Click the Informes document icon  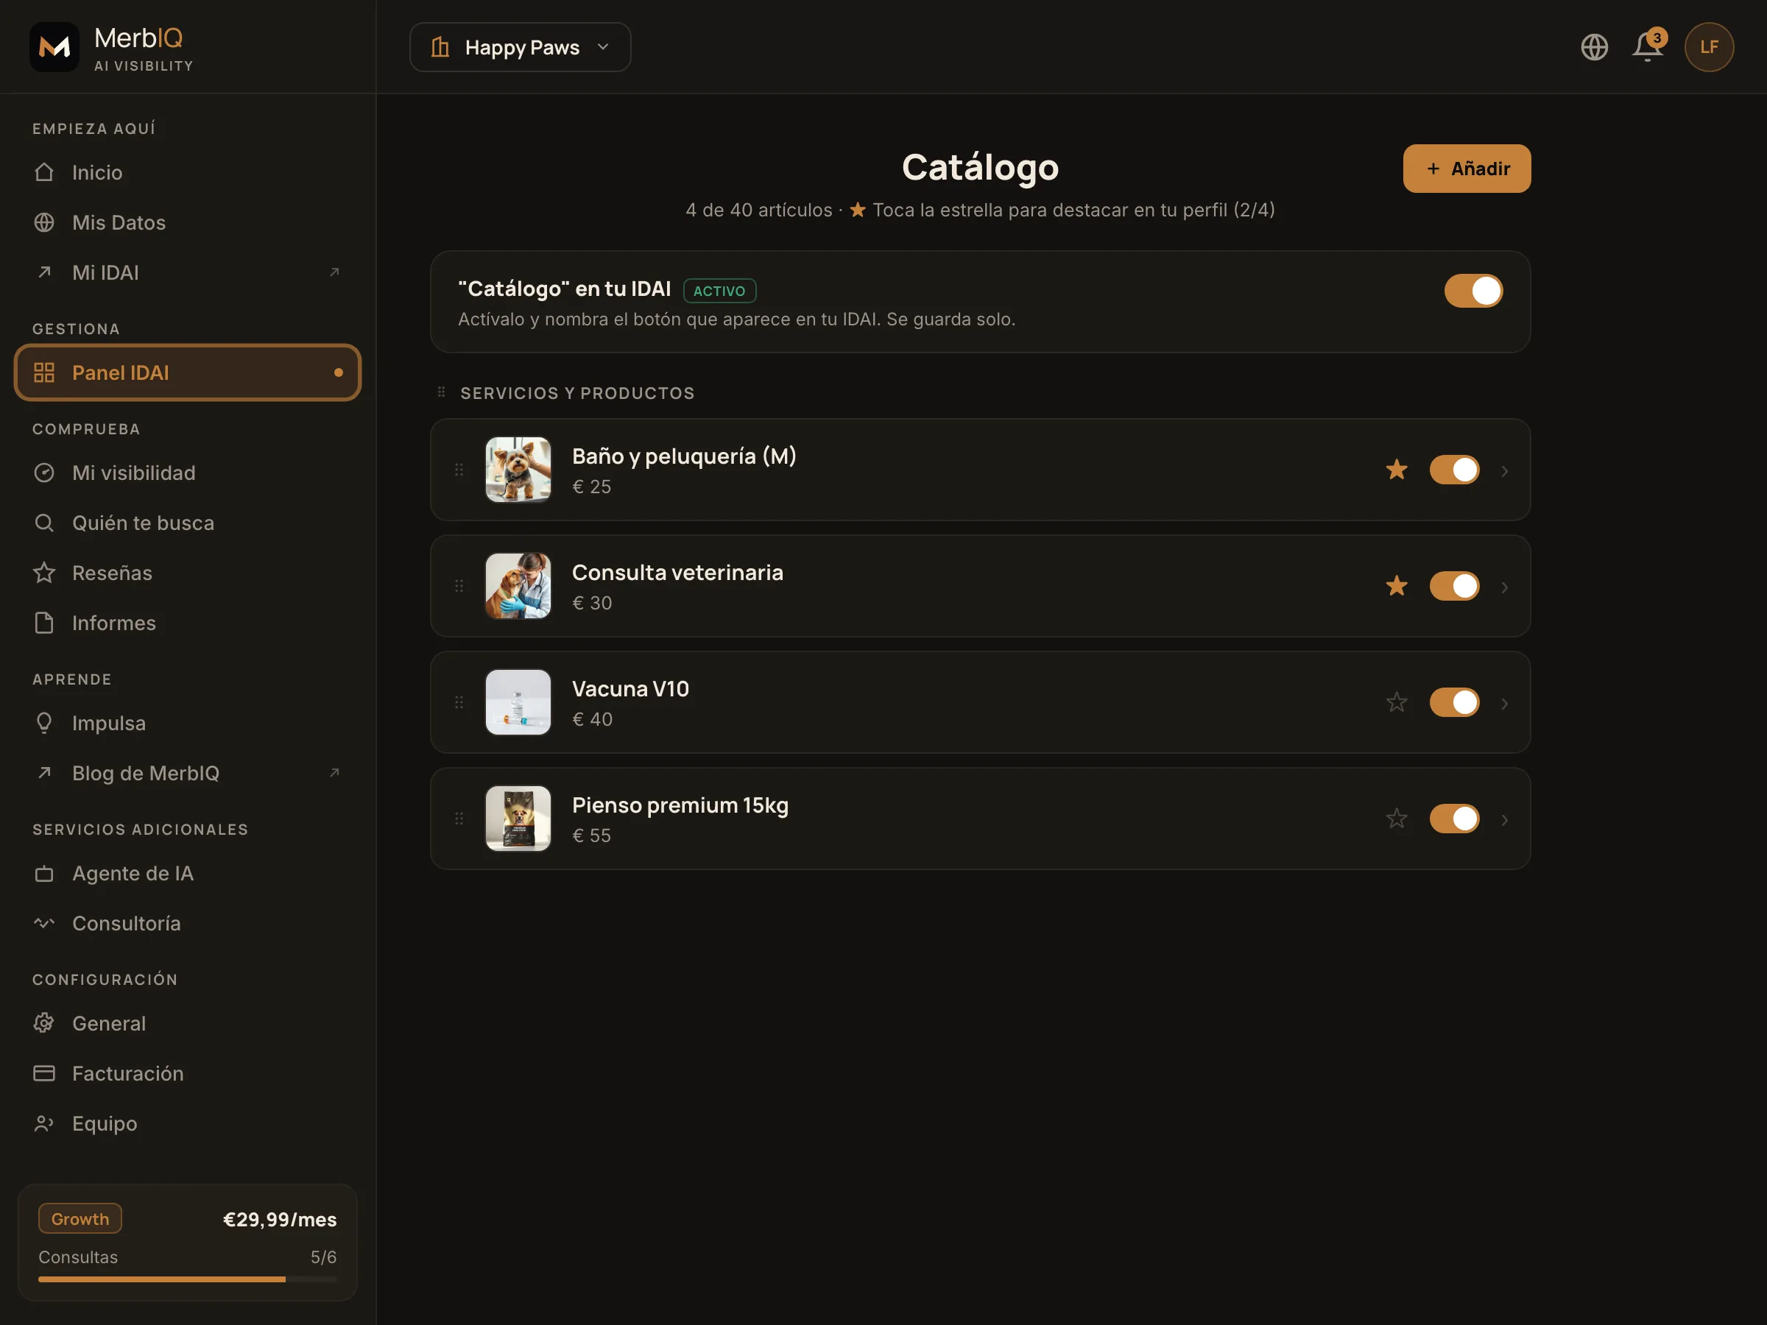[x=44, y=623]
